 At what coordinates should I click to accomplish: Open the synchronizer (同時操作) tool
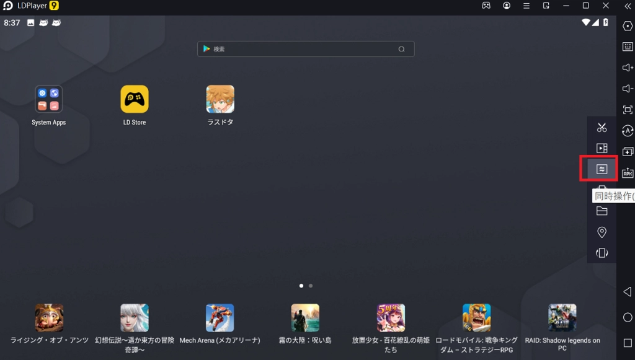[602, 169]
